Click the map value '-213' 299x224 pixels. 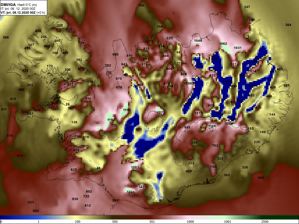127,136
